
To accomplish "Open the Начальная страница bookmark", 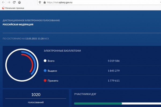I will [x=14, y=8].
